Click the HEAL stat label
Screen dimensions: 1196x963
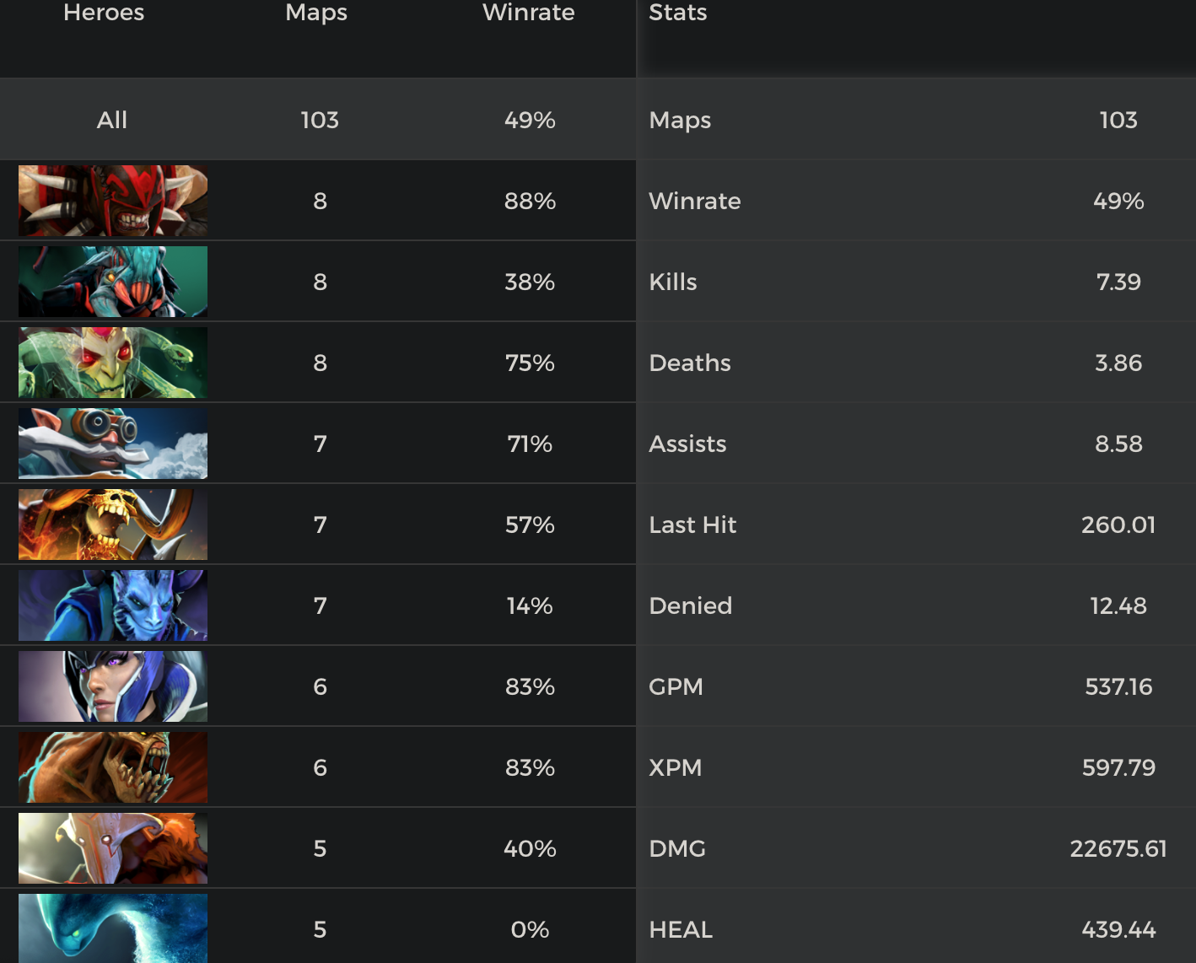tap(681, 929)
